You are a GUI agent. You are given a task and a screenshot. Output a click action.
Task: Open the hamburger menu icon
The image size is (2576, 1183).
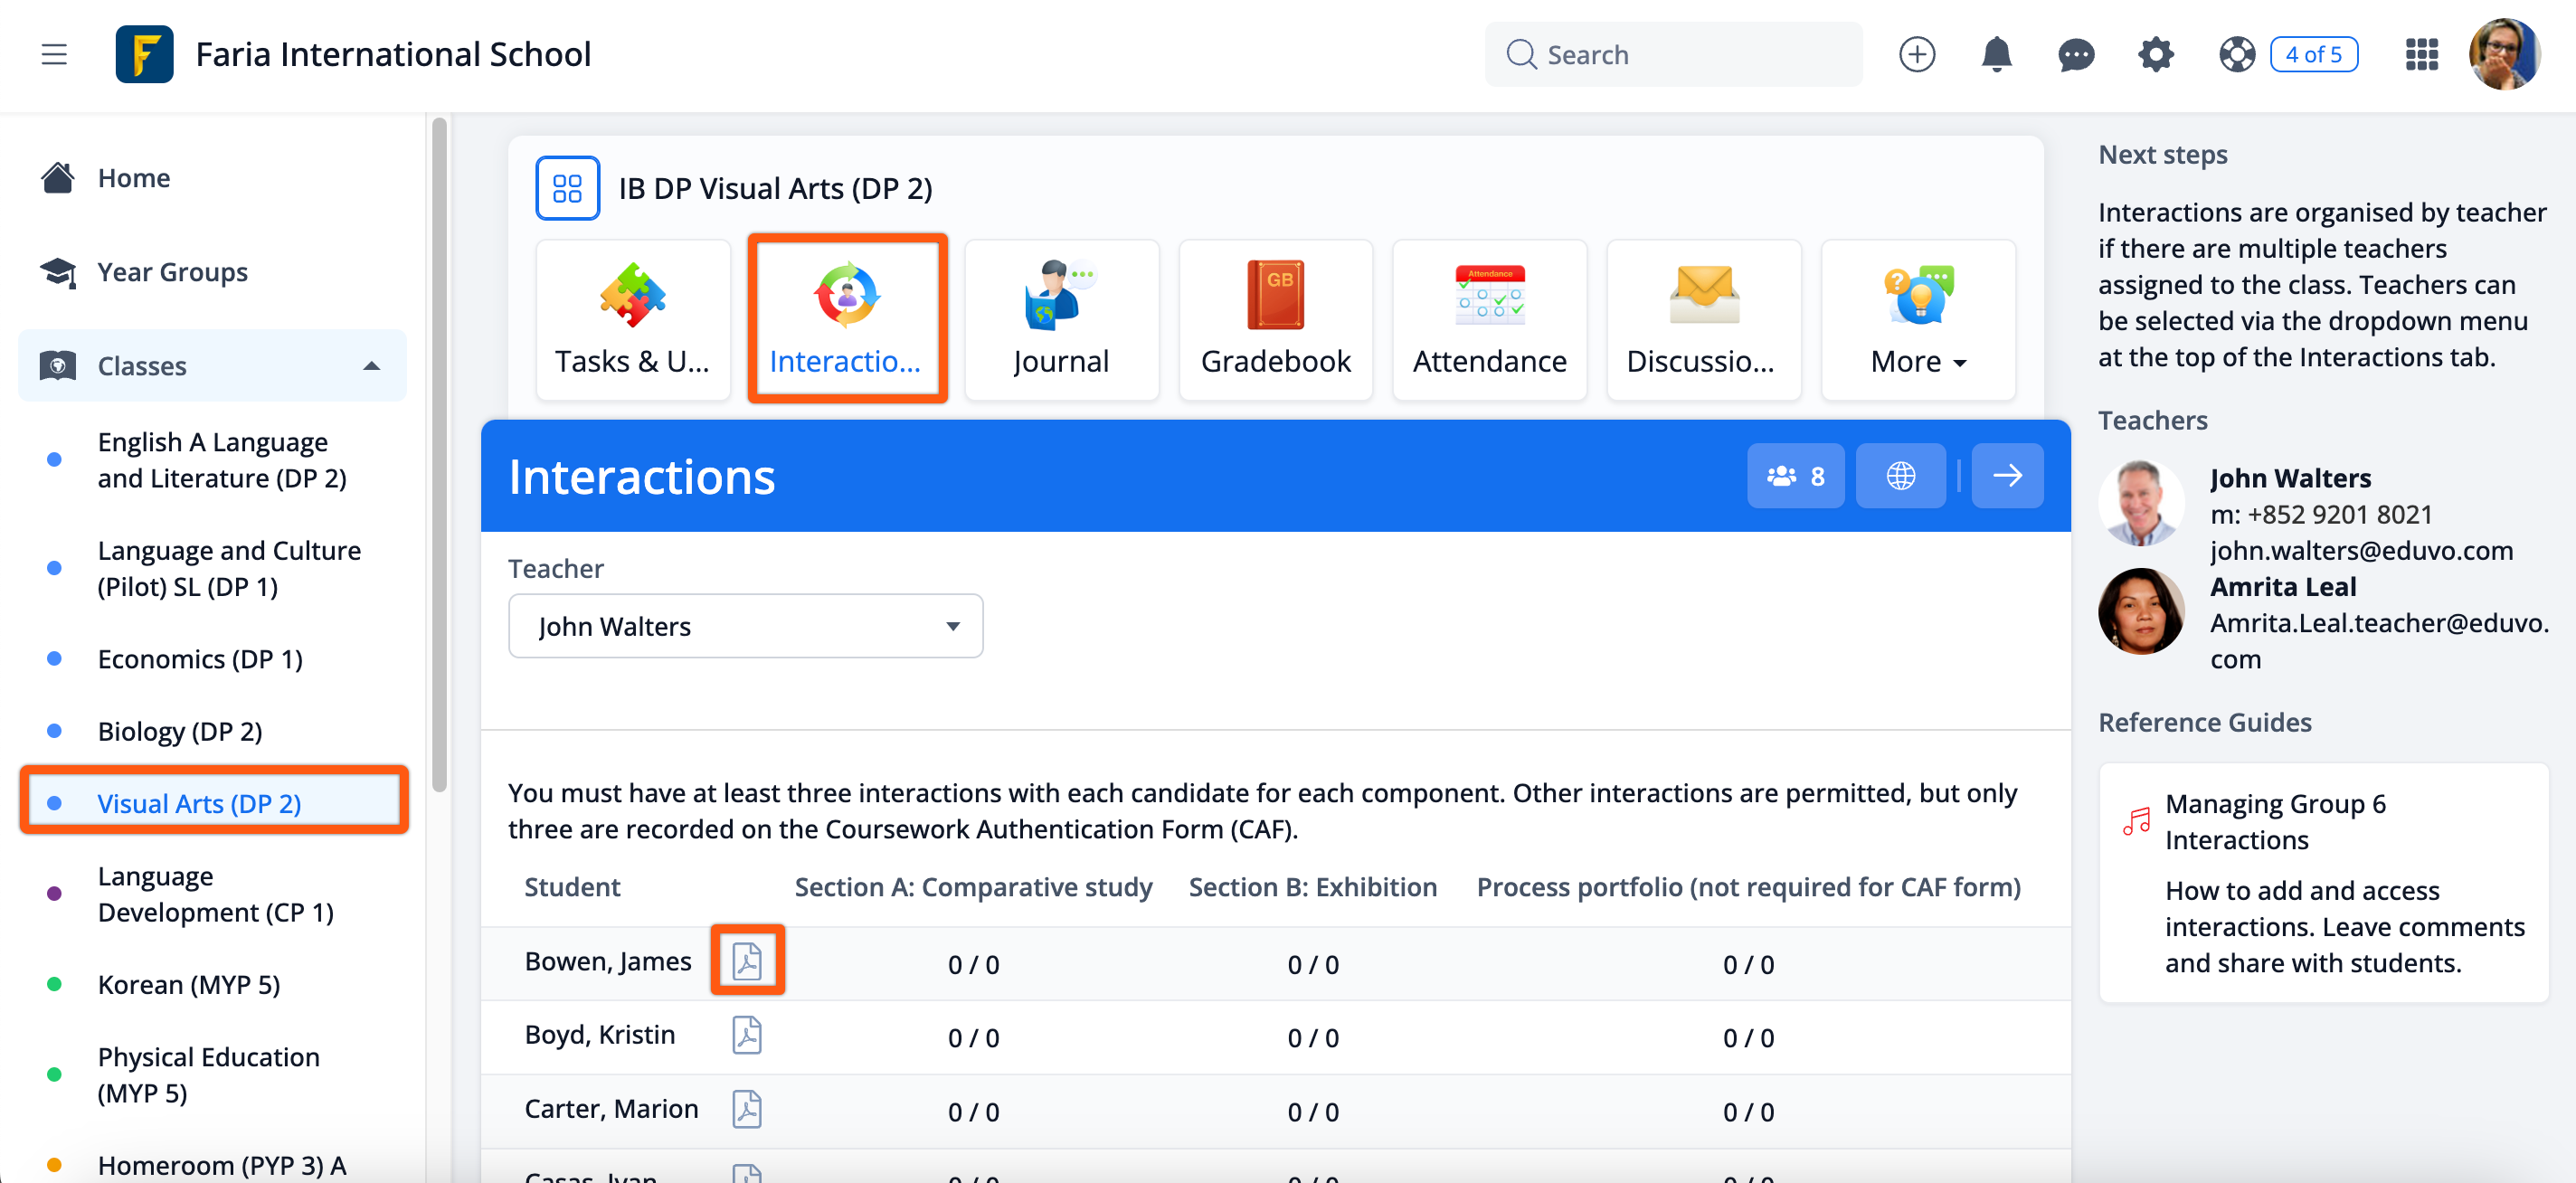pos(54,54)
